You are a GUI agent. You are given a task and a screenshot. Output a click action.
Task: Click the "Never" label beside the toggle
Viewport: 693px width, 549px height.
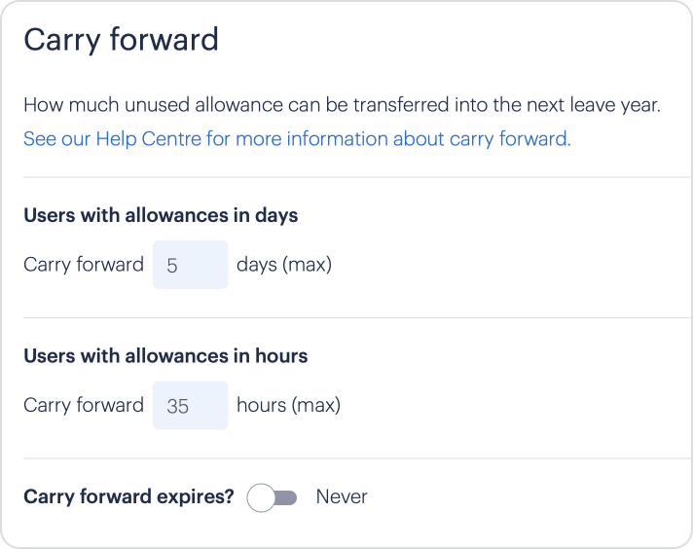342,496
